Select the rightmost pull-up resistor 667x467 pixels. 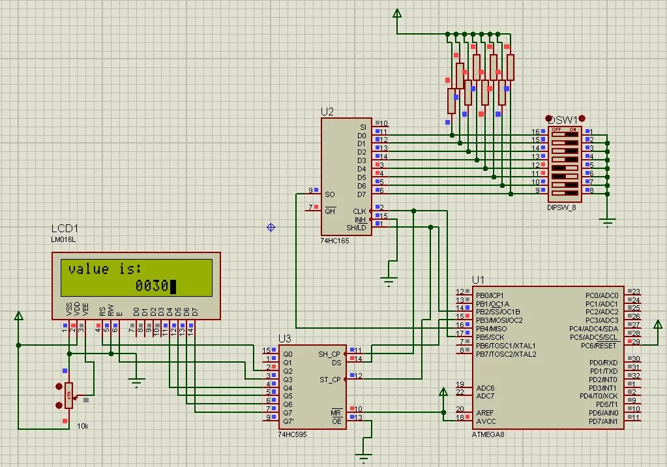tap(511, 67)
